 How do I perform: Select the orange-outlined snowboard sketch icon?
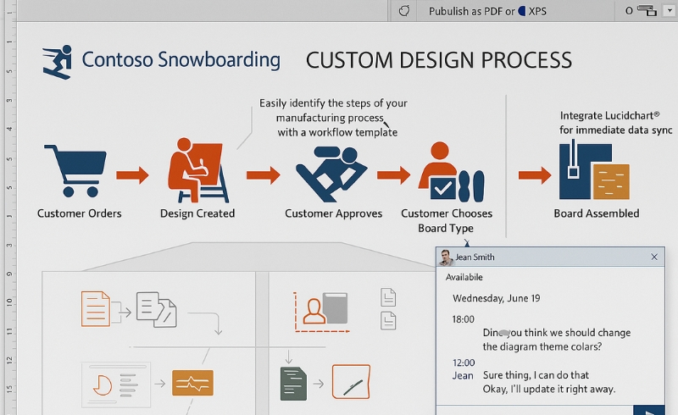pyautogui.click(x=351, y=382)
